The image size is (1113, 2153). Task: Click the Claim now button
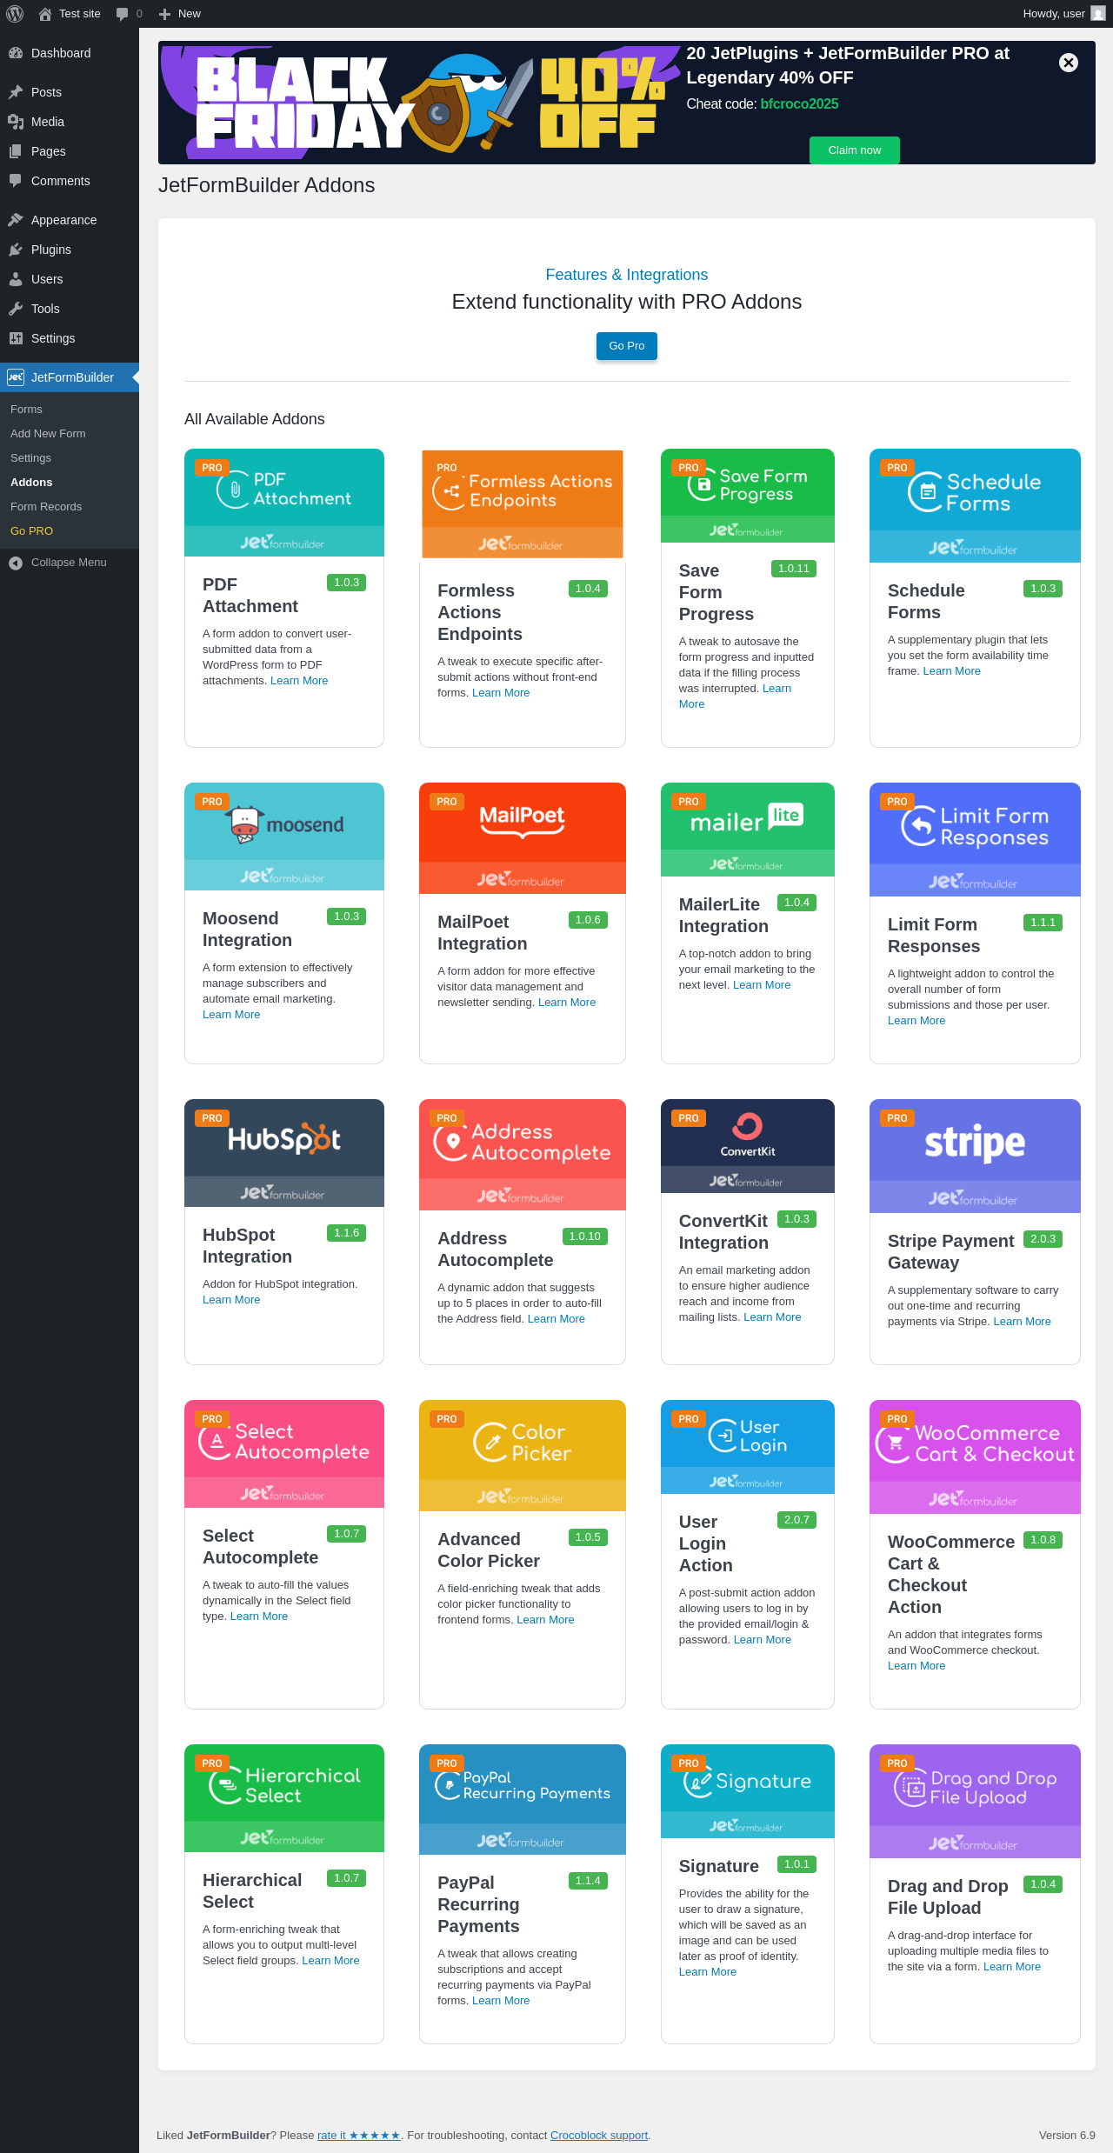click(855, 150)
